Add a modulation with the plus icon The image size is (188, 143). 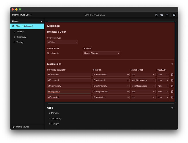[x=172, y=64]
